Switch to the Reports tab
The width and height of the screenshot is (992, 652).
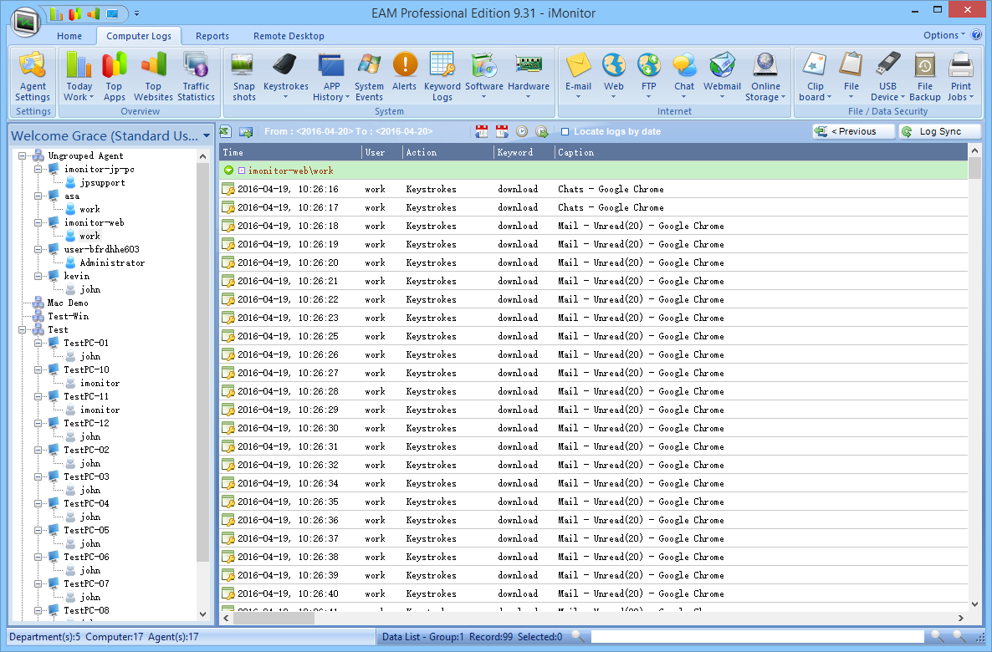[212, 36]
